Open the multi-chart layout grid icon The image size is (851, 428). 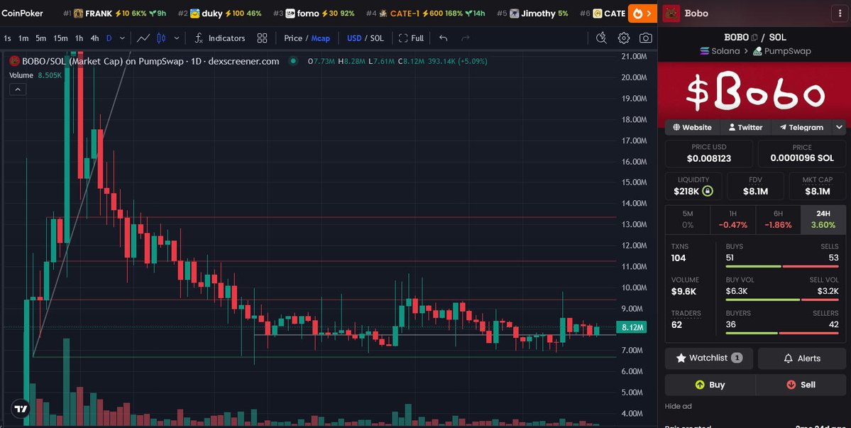click(x=262, y=38)
